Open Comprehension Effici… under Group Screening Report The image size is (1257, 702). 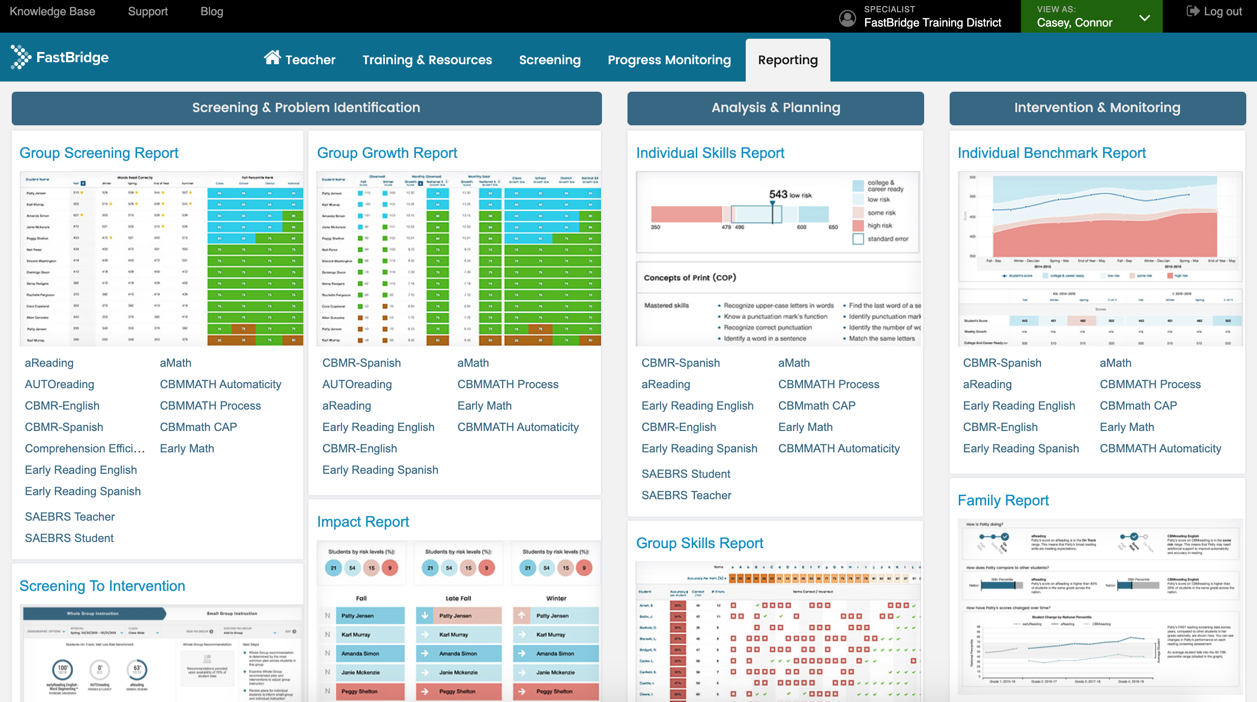tap(85, 449)
